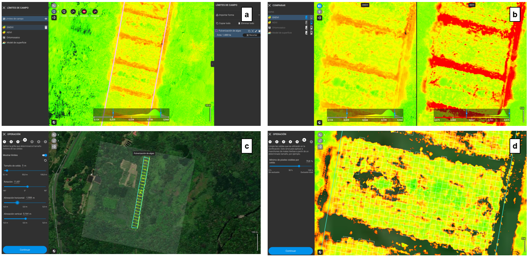Delete the Pulverización de algas shape

(259, 31)
